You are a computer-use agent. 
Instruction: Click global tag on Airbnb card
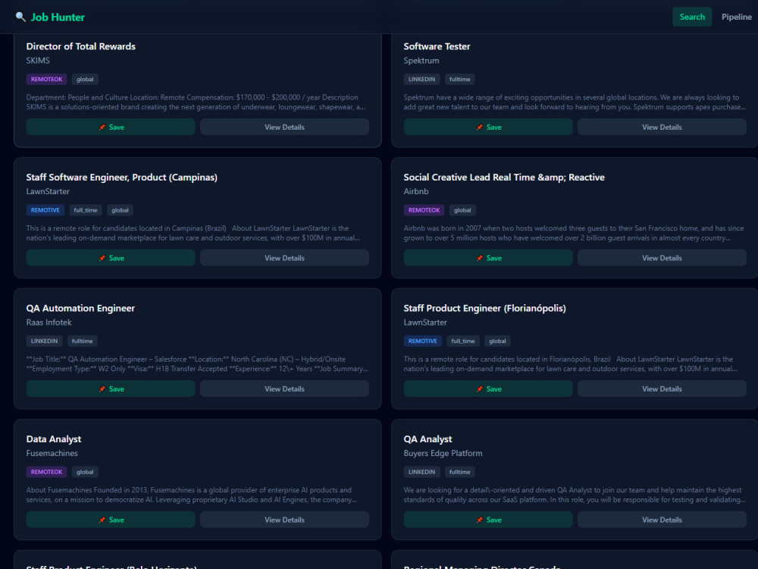[x=462, y=210]
